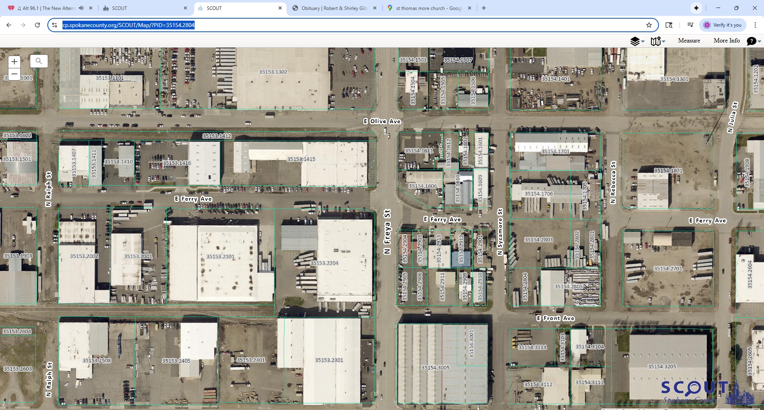Switch to Obituary Robert & Shirley tab
This screenshot has width=764, height=410.
click(333, 8)
